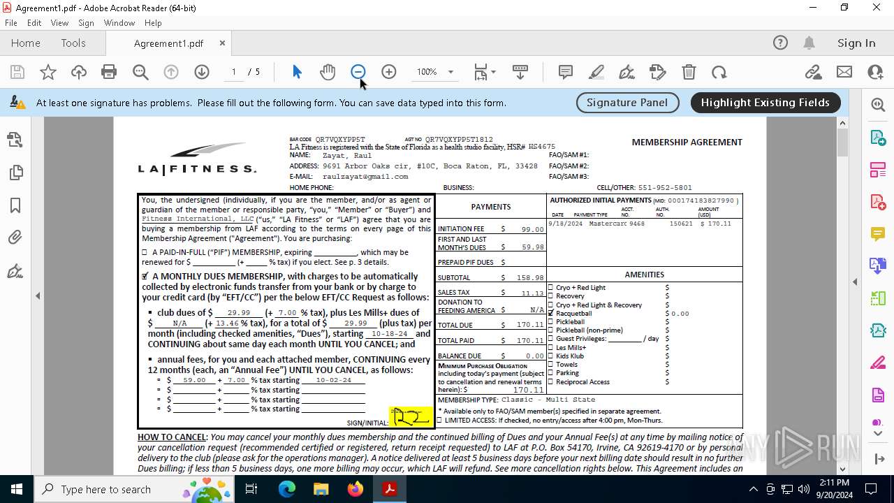Open the File menu
This screenshot has width=894, height=503.
(x=11, y=23)
